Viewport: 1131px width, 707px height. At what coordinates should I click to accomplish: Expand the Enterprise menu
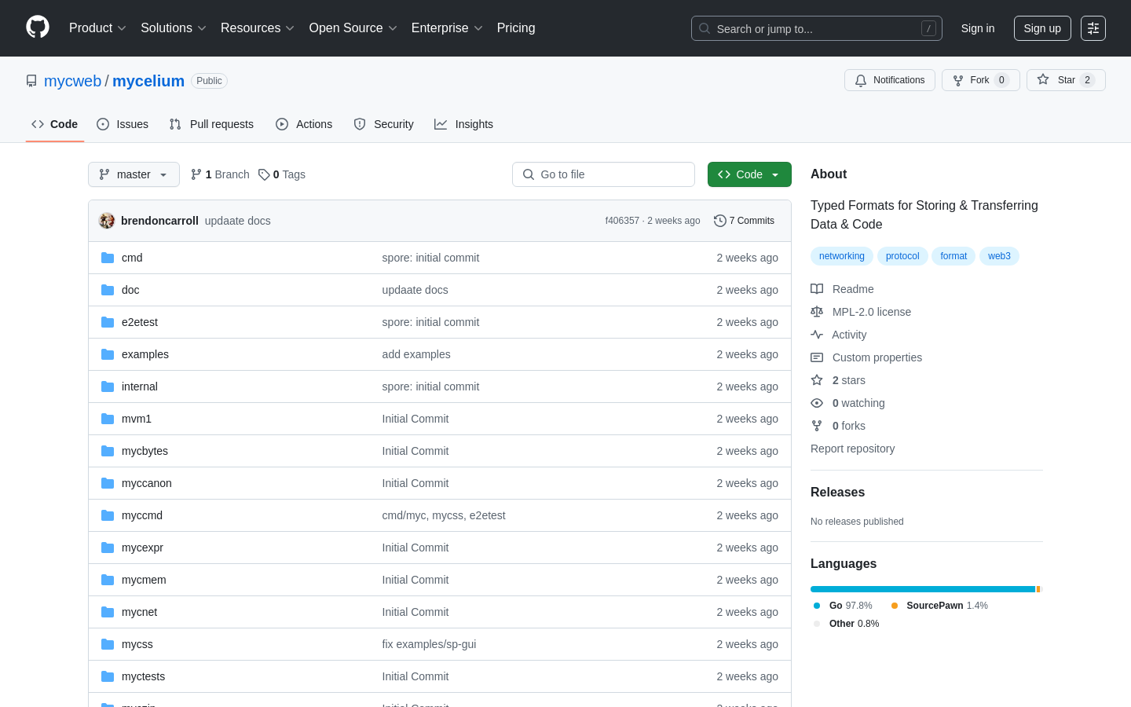[447, 27]
